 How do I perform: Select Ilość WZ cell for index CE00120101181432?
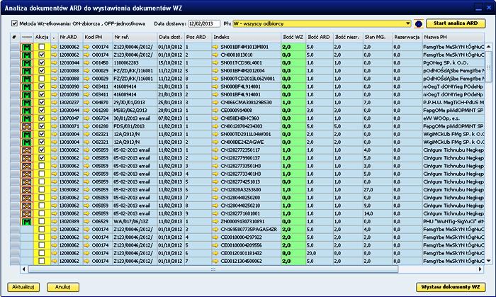coord(293,253)
